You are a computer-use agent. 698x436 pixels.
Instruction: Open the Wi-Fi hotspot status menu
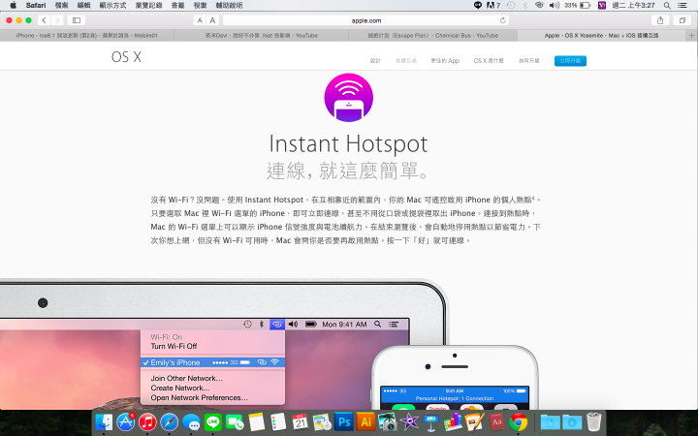(x=540, y=6)
